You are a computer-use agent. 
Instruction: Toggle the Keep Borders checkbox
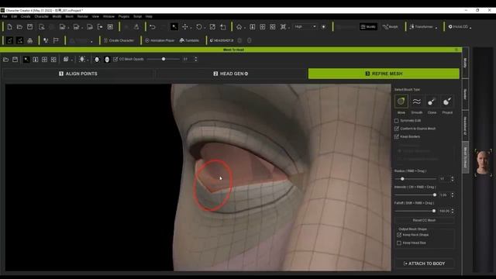(396, 136)
